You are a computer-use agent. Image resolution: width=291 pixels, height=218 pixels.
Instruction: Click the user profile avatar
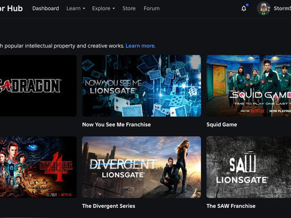[x=264, y=8]
